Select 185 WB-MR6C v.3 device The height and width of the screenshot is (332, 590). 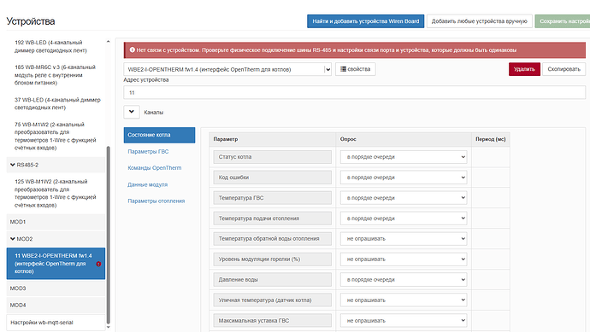click(x=56, y=75)
